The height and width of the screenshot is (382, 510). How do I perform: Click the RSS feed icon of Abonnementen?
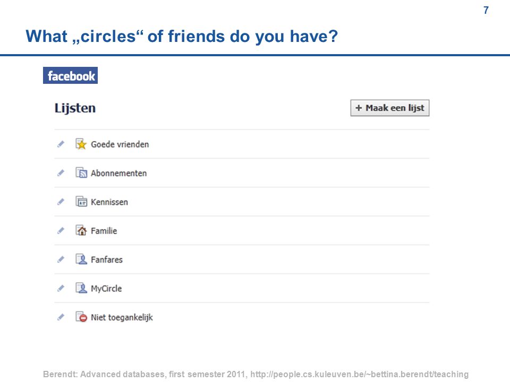point(81,173)
